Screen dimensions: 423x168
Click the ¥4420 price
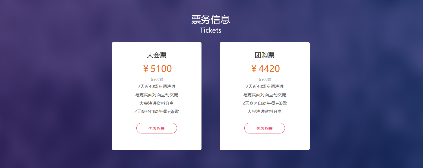[x=265, y=69]
